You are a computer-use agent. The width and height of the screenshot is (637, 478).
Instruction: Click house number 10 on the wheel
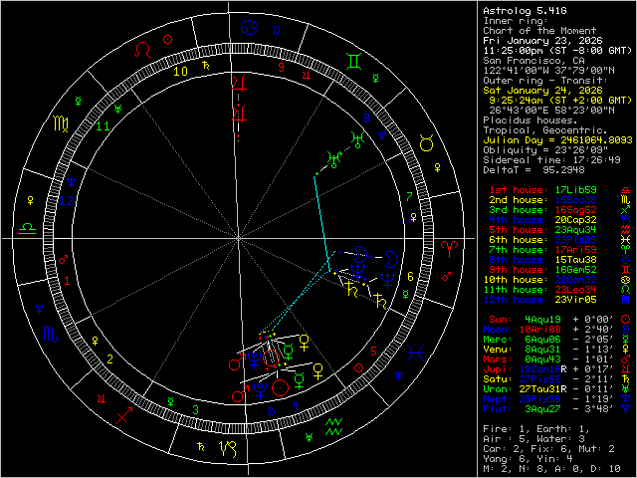[x=181, y=71]
